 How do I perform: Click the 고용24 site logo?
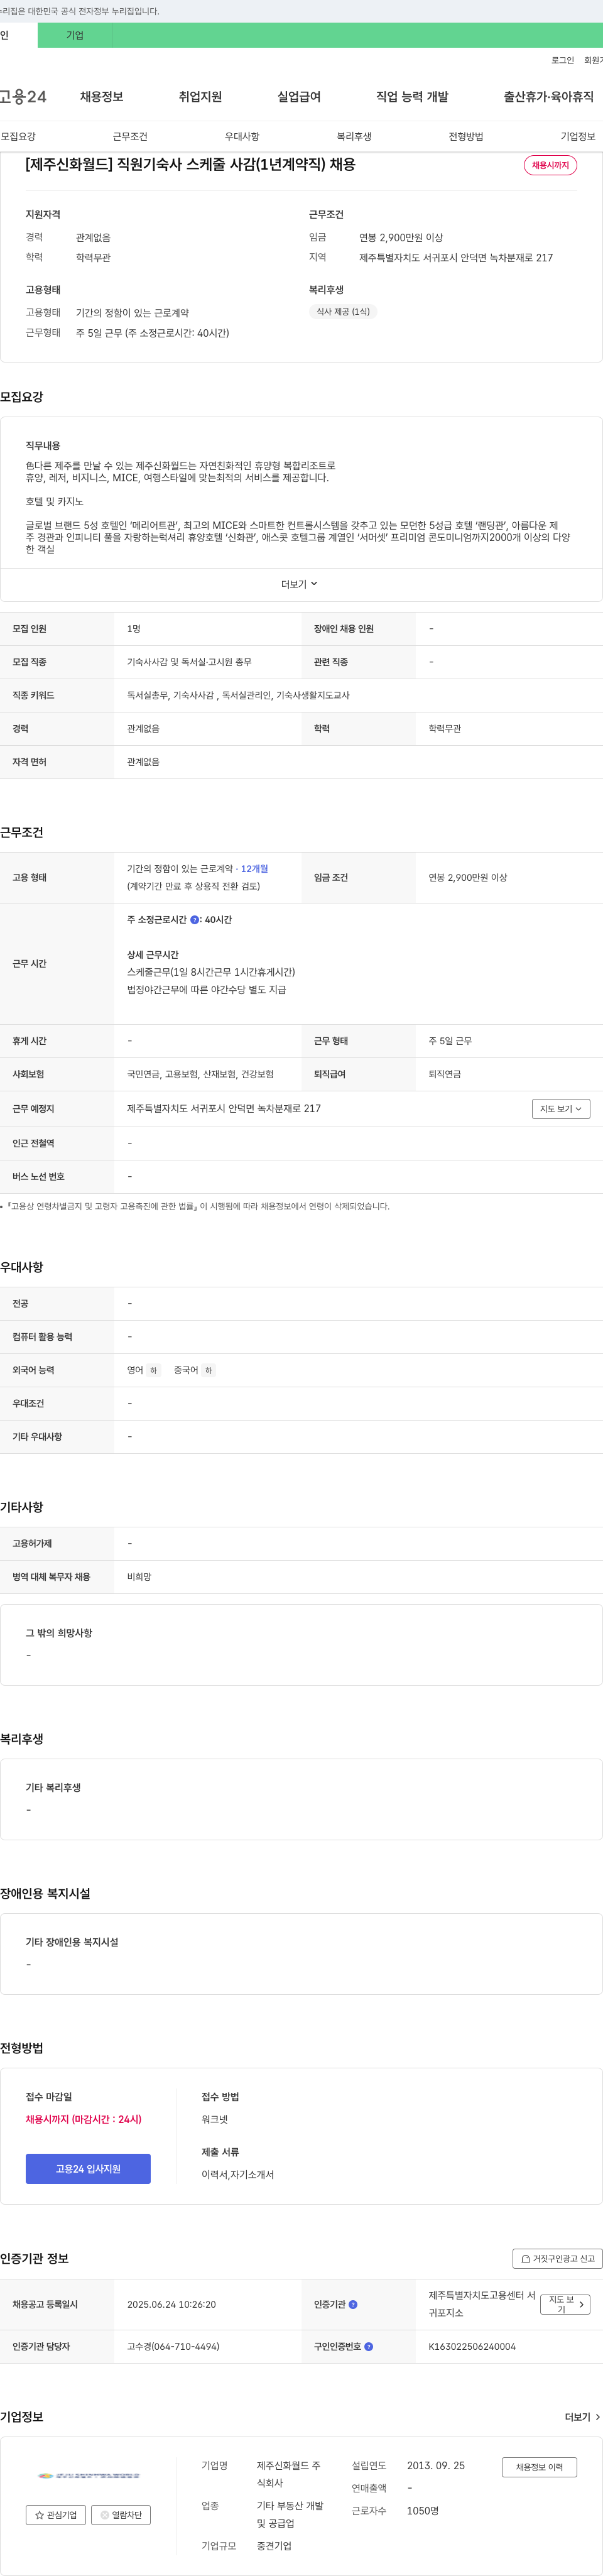click(x=23, y=97)
